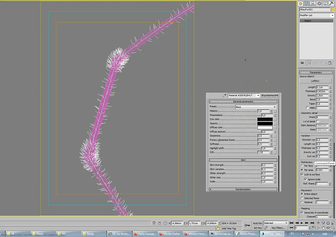336x237 pixels.
Task: Switch to the Modify panel tab
Action: click(x=307, y=4)
